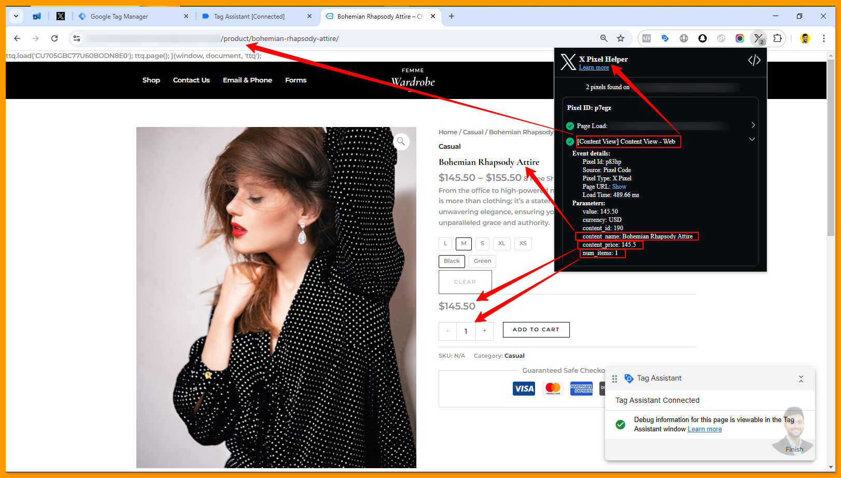Expand the Page Load event row
Screen dimensions: 841x478
pos(753,125)
